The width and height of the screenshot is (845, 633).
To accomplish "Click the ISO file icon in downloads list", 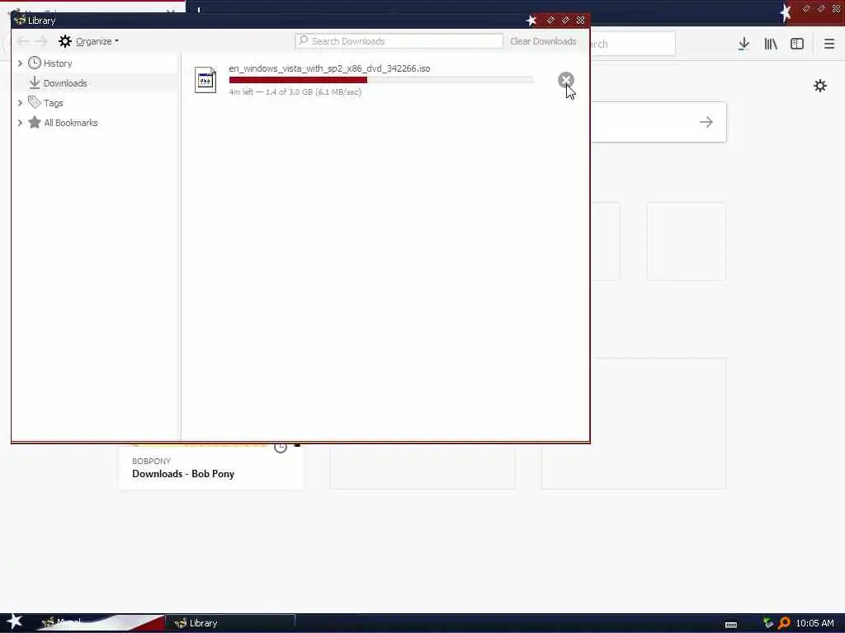I will (x=205, y=80).
